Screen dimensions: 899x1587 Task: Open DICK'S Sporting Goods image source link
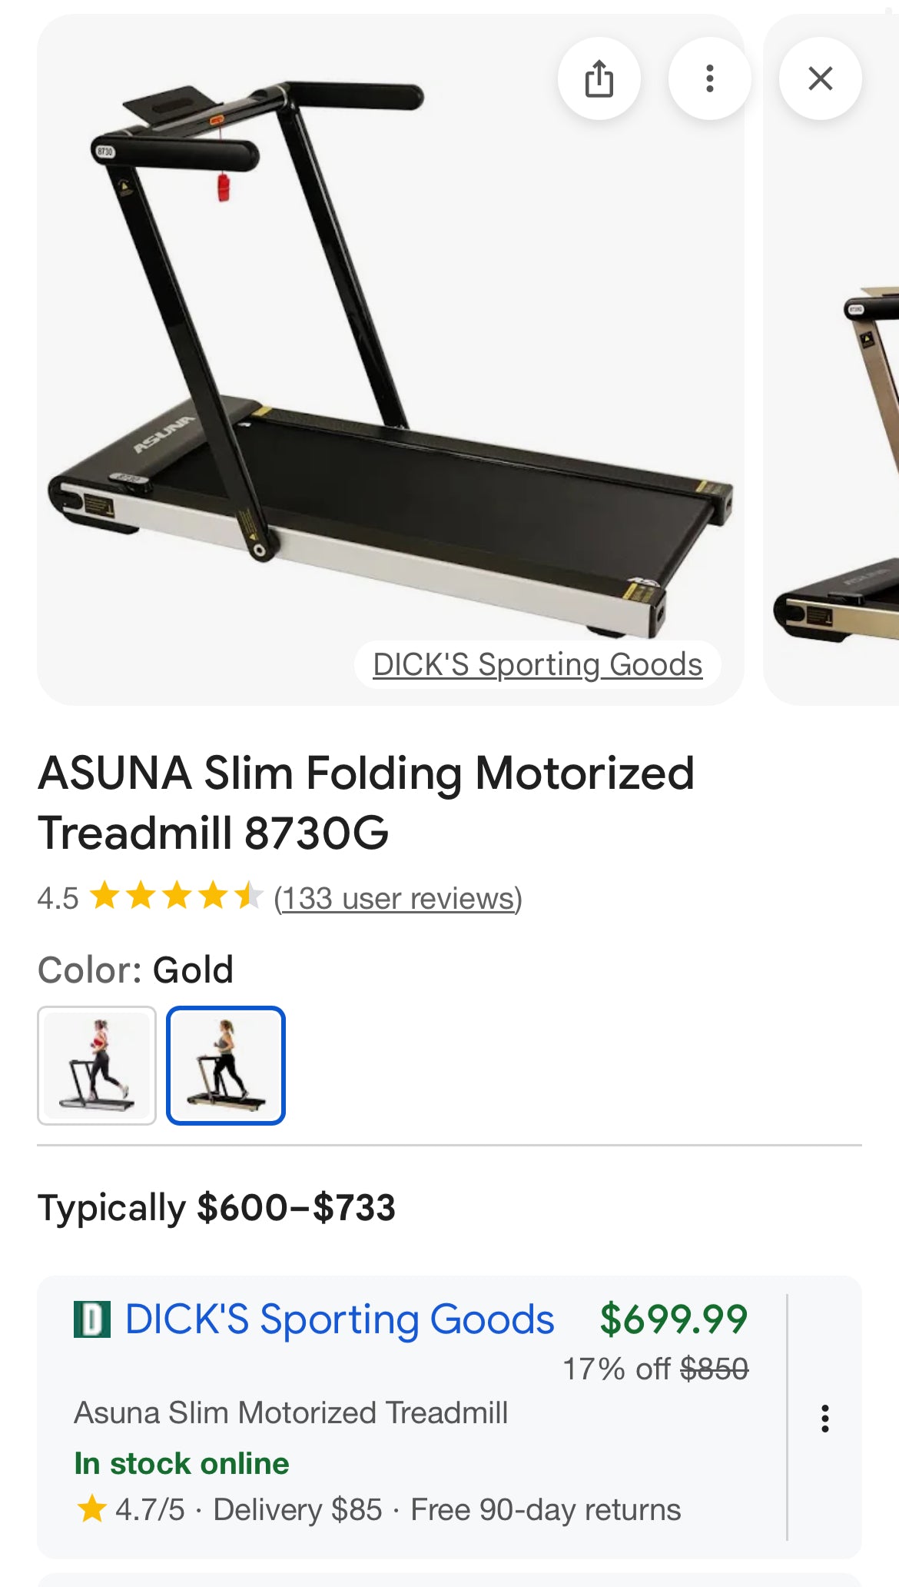click(537, 664)
